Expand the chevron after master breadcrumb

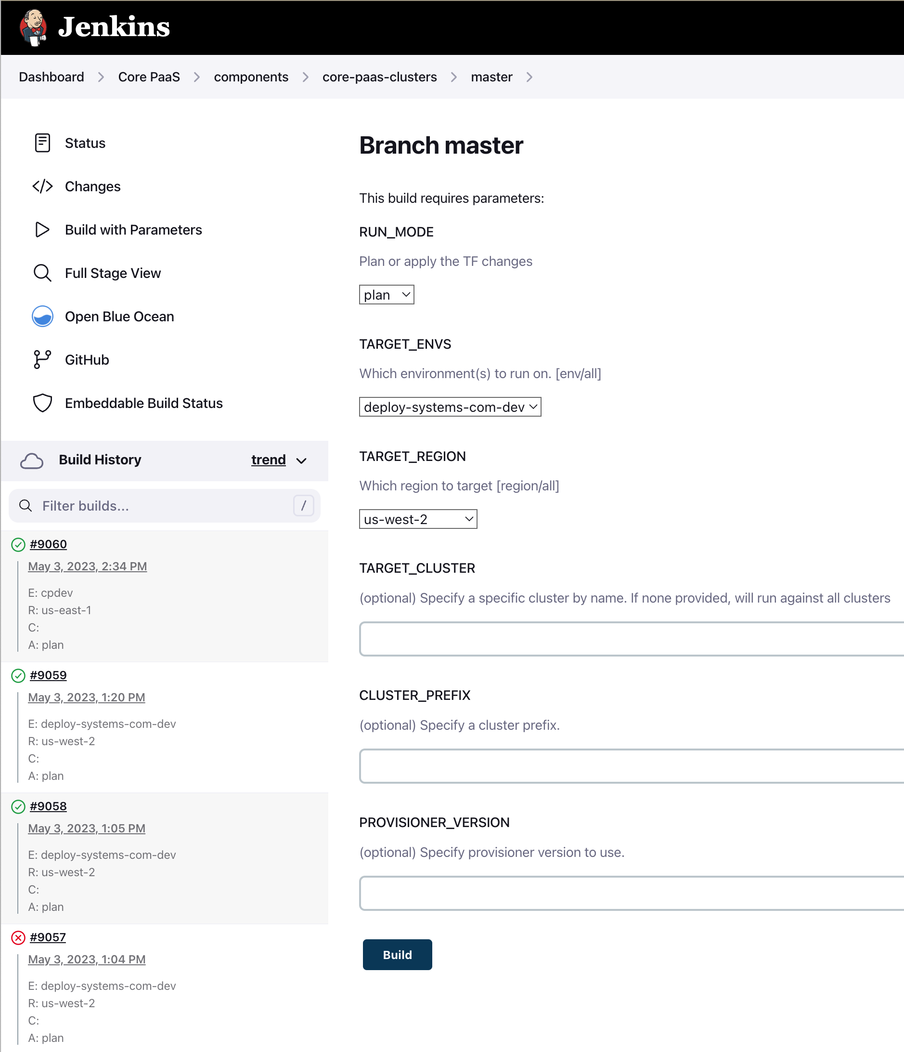[x=529, y=77]
